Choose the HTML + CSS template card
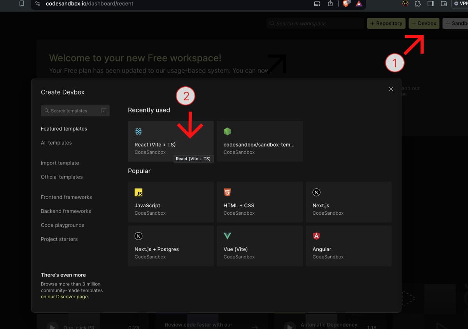Image resolution: width=468 pixels, height=329 pixels. click(x=260, y=202)
